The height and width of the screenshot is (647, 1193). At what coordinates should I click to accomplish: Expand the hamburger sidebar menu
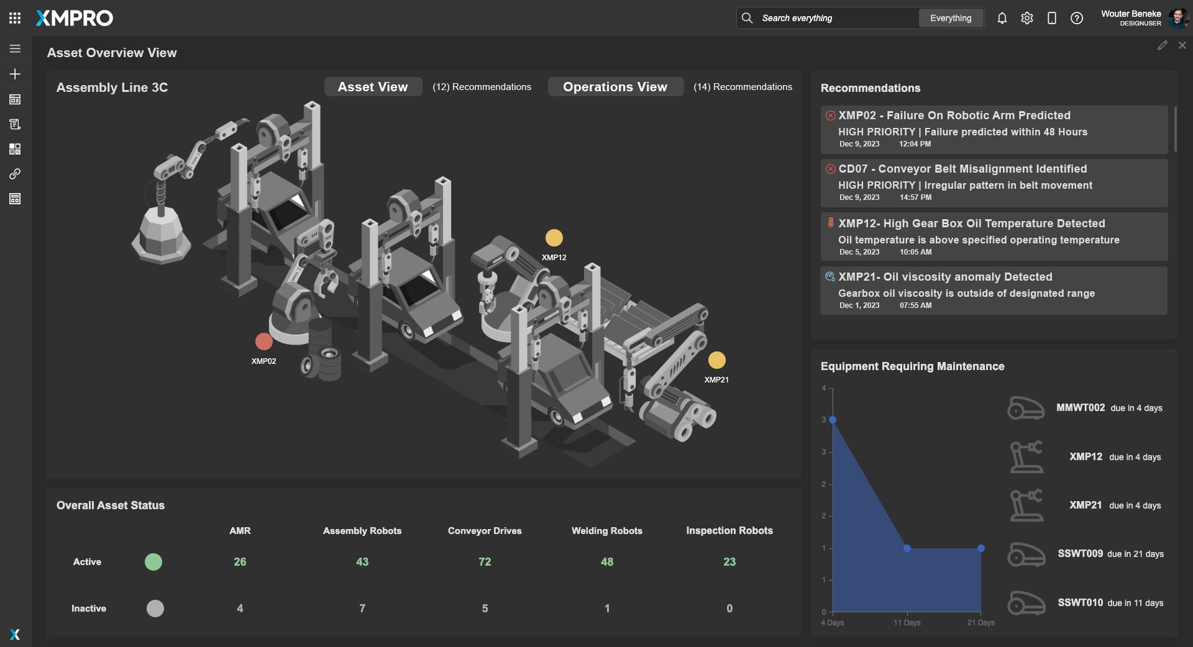(15, 48)
